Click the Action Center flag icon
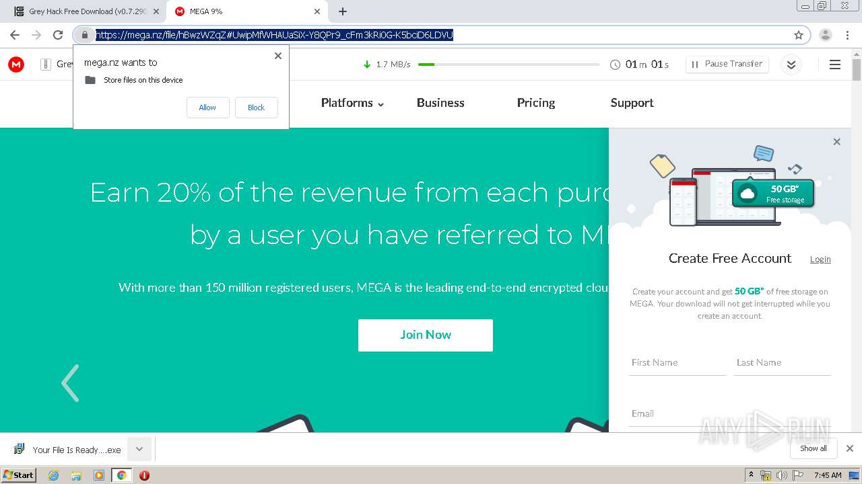Image resolution: width=862 pixels, height=484 pixels. (x=798, y=475)
